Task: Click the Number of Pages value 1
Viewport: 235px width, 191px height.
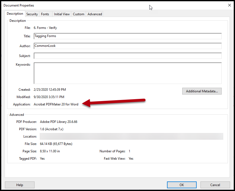Action: (129, 151)
